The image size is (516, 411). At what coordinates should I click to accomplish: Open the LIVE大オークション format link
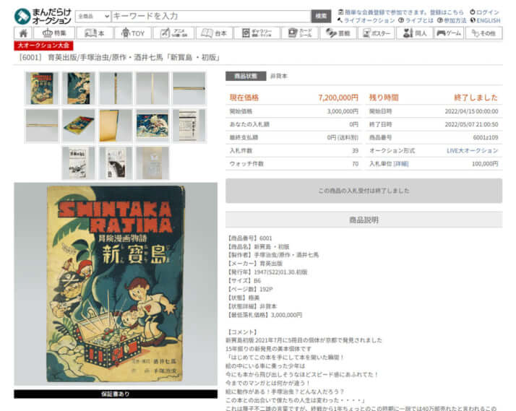472,150
